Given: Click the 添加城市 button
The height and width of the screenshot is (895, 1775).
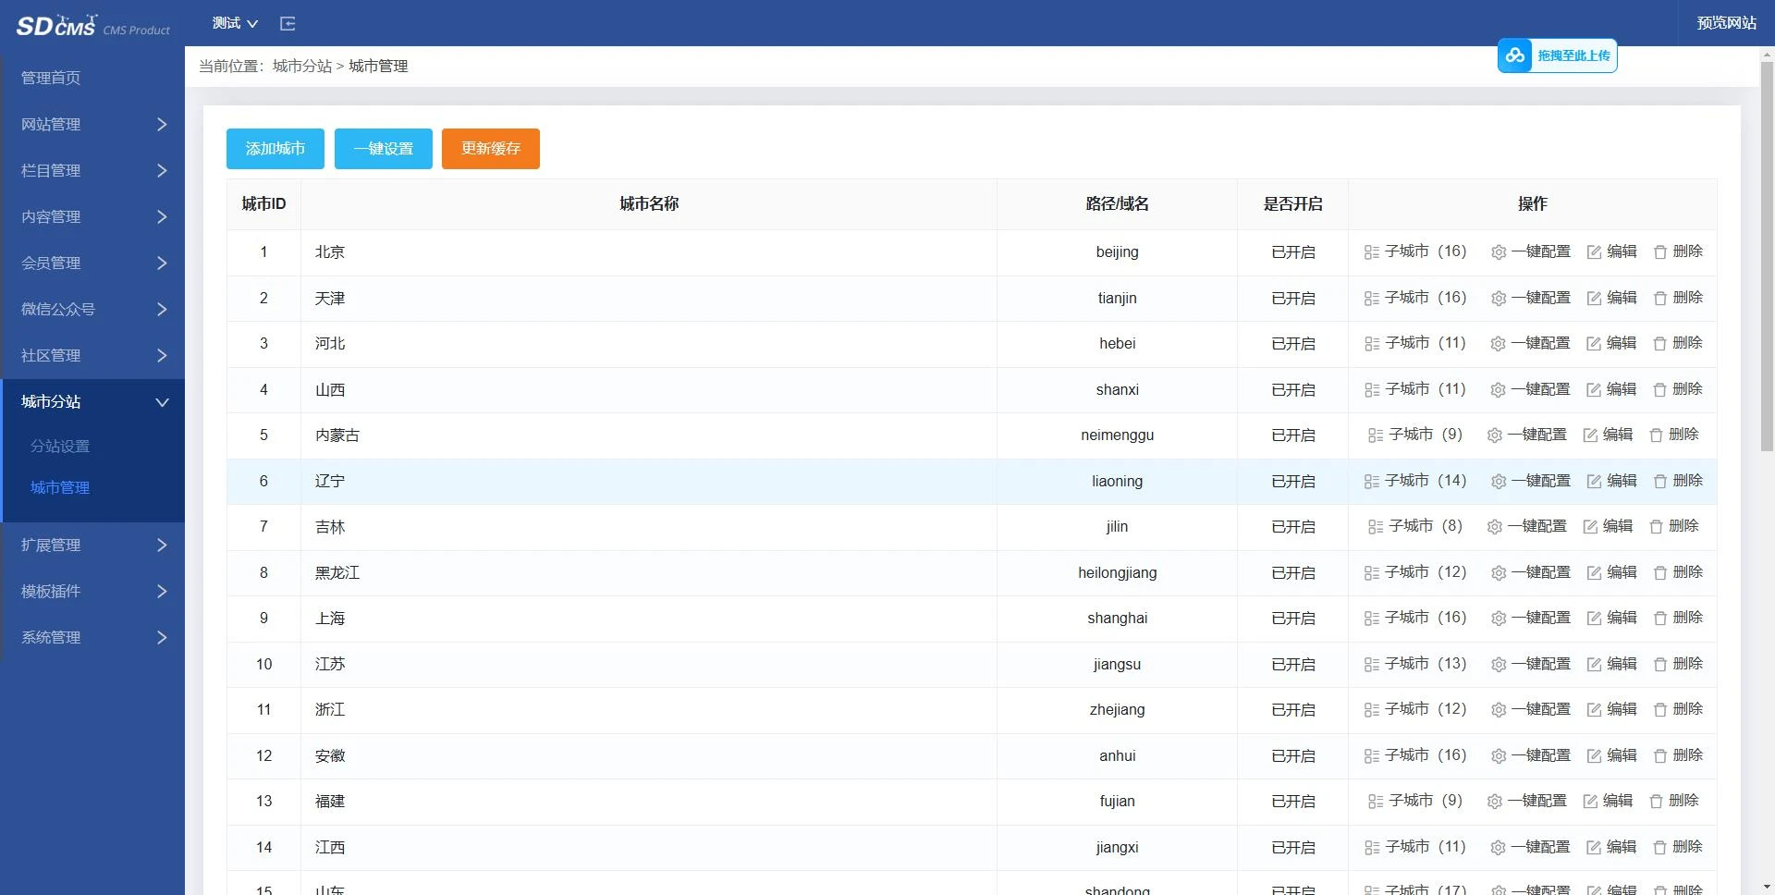Looking at the screenshot, I should 275,149.
